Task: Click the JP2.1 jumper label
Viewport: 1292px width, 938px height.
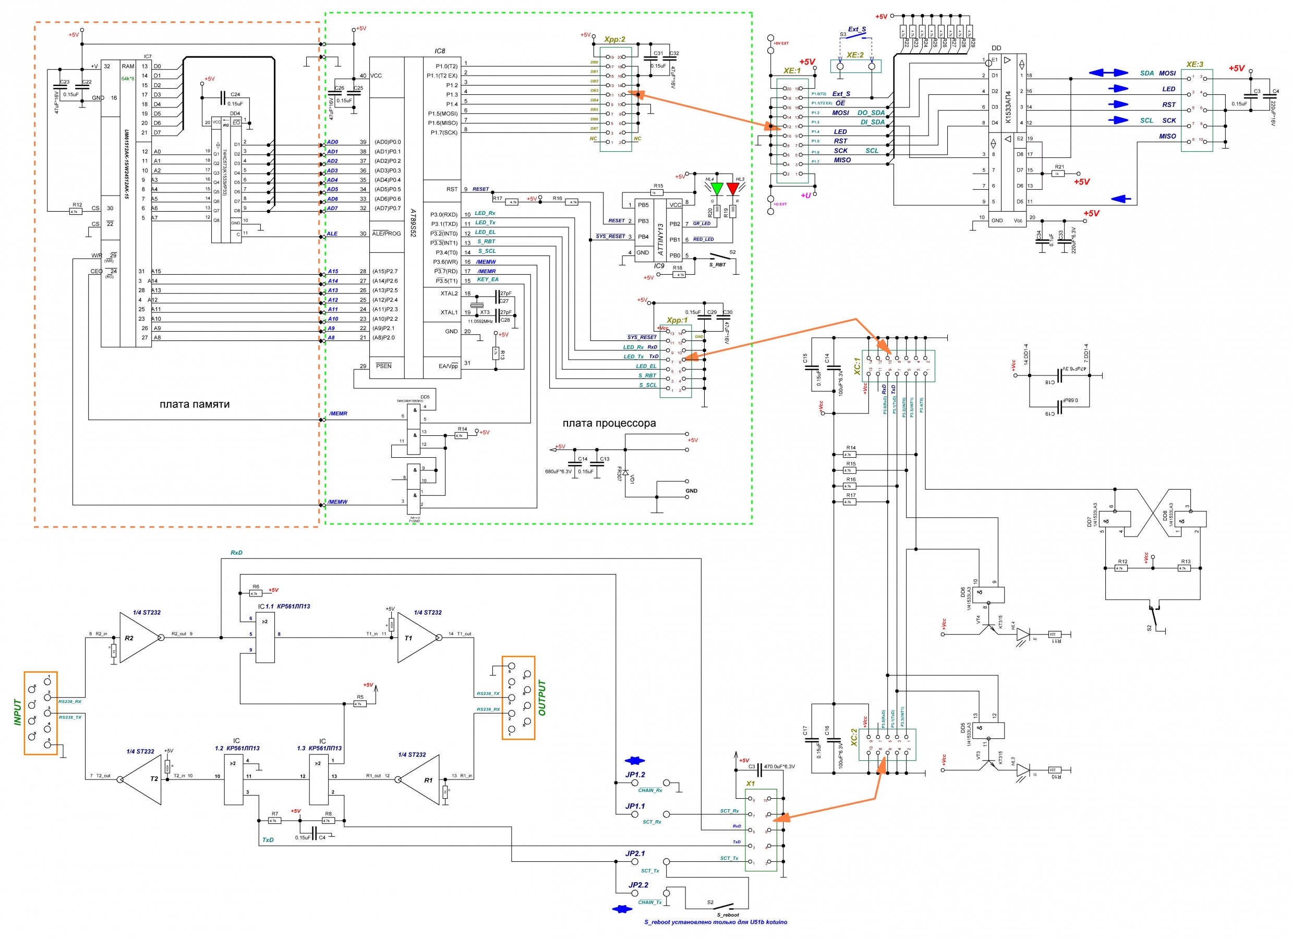Action: coord(635,853)
